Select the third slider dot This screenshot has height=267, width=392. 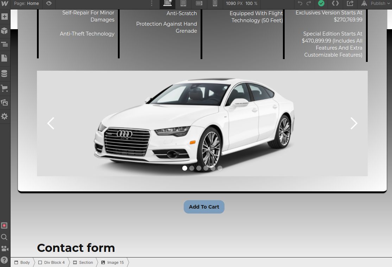[199, 168]
